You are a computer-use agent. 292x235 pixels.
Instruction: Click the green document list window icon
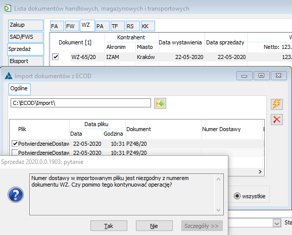(8, 9)
